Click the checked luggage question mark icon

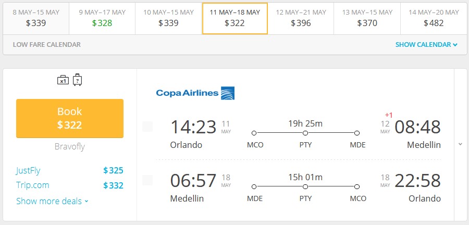coord(78,80)
